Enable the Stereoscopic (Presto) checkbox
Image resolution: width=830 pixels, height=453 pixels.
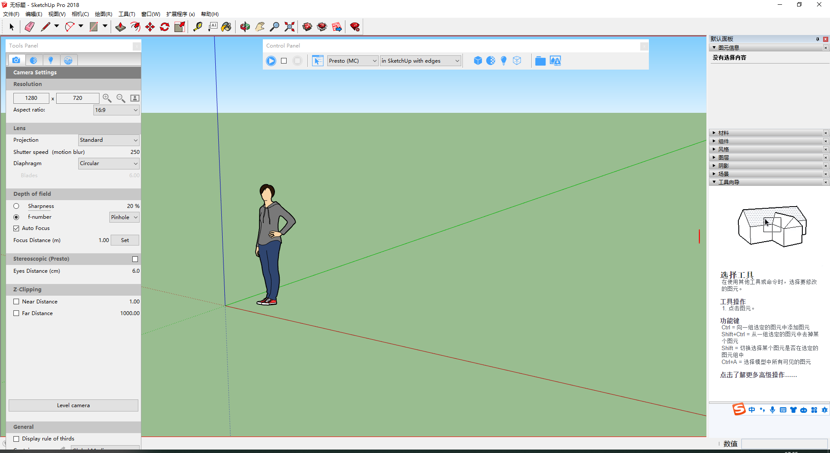(x=135, y=259)
